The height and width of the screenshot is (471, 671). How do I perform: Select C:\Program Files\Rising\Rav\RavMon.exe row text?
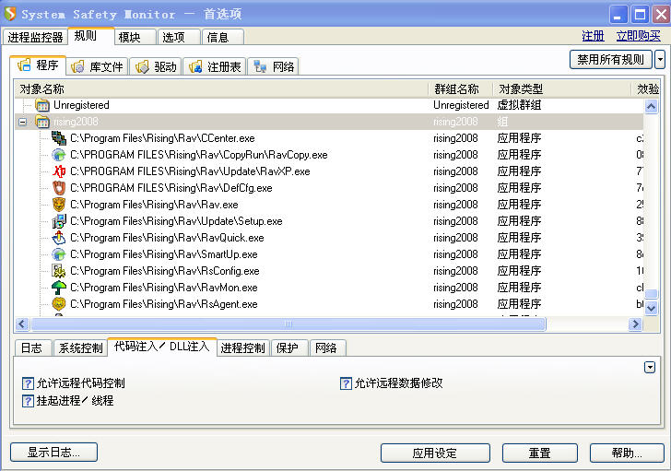(164, 288)
